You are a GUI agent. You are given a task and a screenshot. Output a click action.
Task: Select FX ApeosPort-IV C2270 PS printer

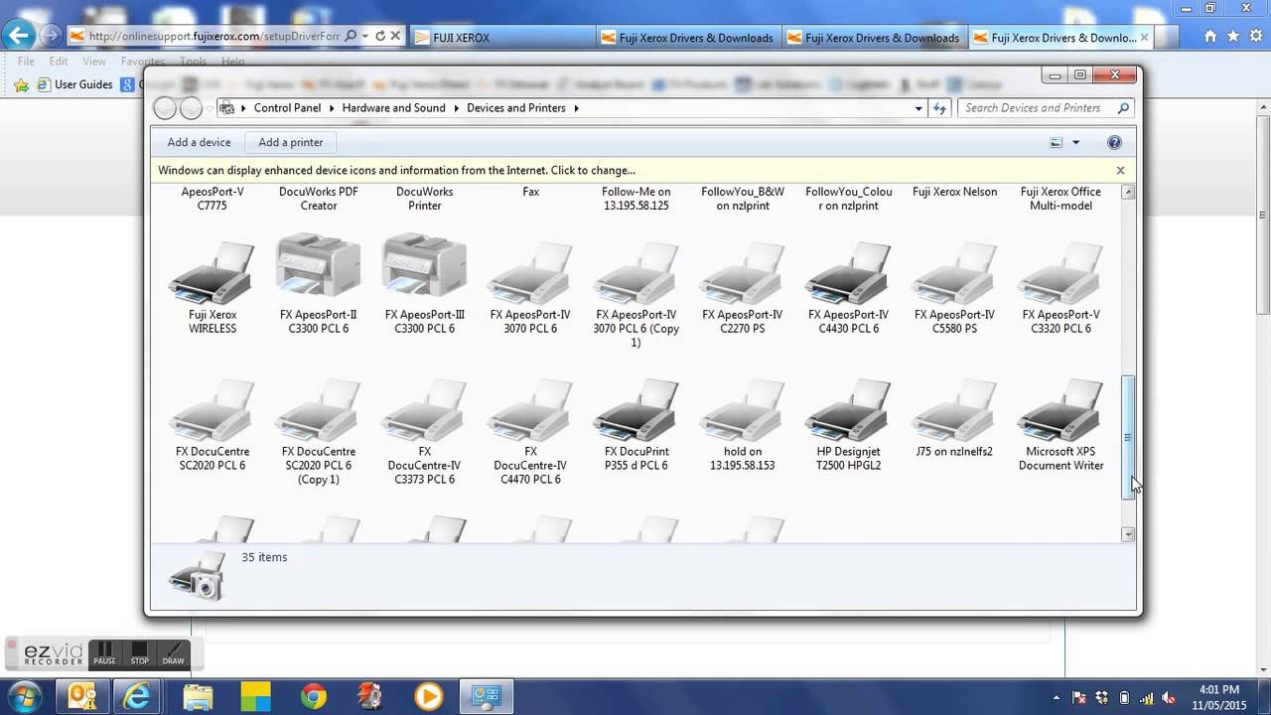pyautogui.click(x=742, y=287)
